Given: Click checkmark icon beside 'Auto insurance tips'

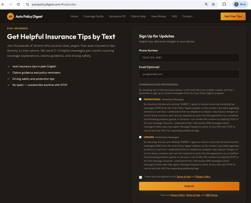Looking at the screenshot, I should coord(9,67).
